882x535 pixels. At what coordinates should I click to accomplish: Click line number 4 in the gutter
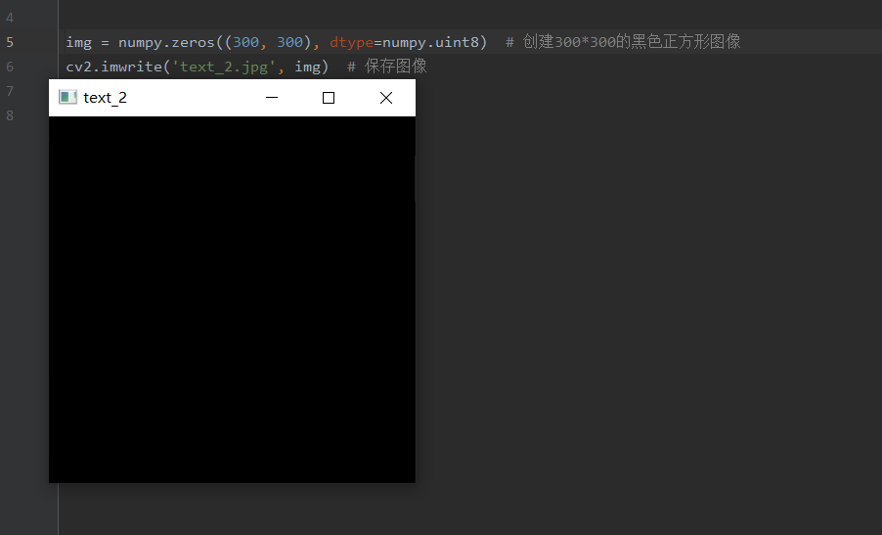10,18
